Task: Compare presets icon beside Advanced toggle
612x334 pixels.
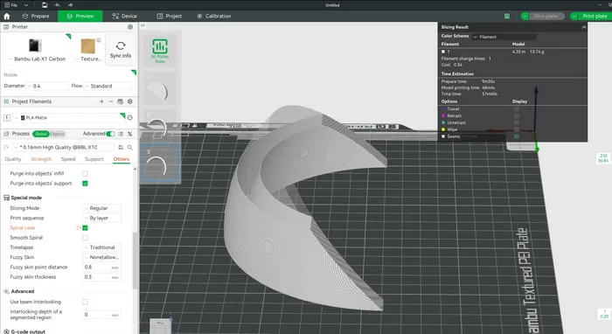Action: 130,134
